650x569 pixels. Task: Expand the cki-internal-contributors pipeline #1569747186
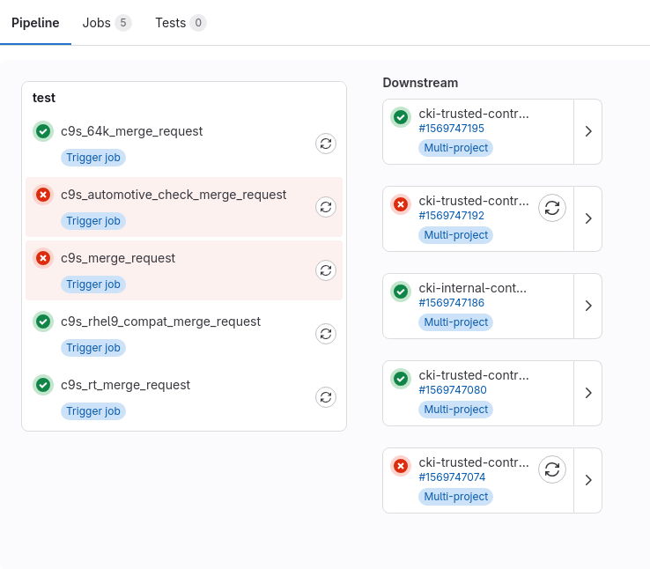(587, 306)
